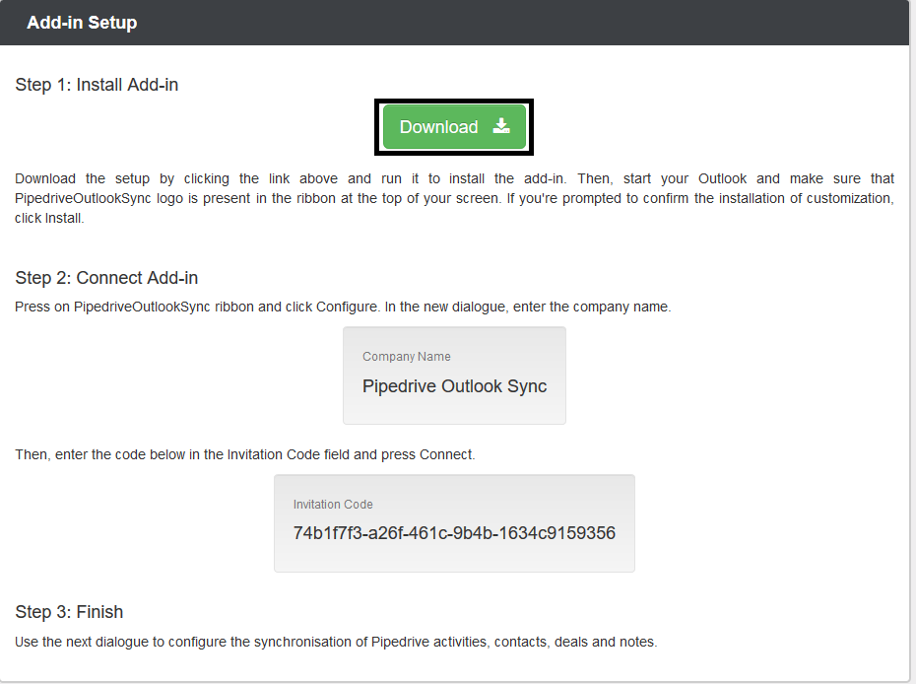The height and width of the screenshot is (684, 916).
Task: Click the Add-in Setup header title
Action: tap(82, 23)
